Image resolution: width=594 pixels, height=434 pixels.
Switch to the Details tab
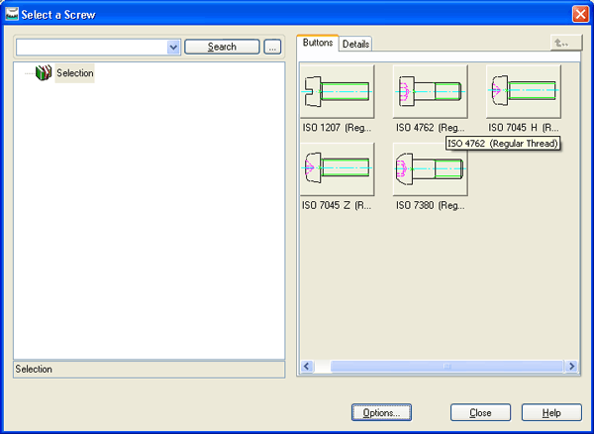(x=355, y=44)
